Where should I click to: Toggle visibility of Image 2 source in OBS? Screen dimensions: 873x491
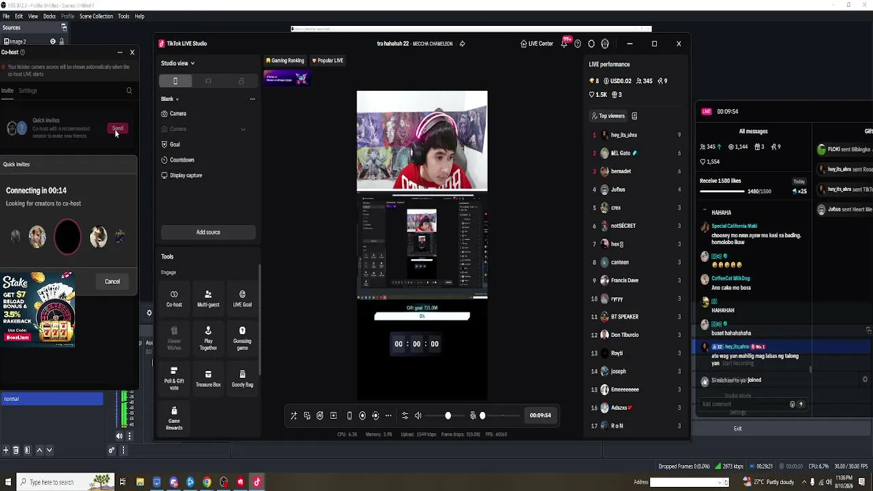point(53,42)
